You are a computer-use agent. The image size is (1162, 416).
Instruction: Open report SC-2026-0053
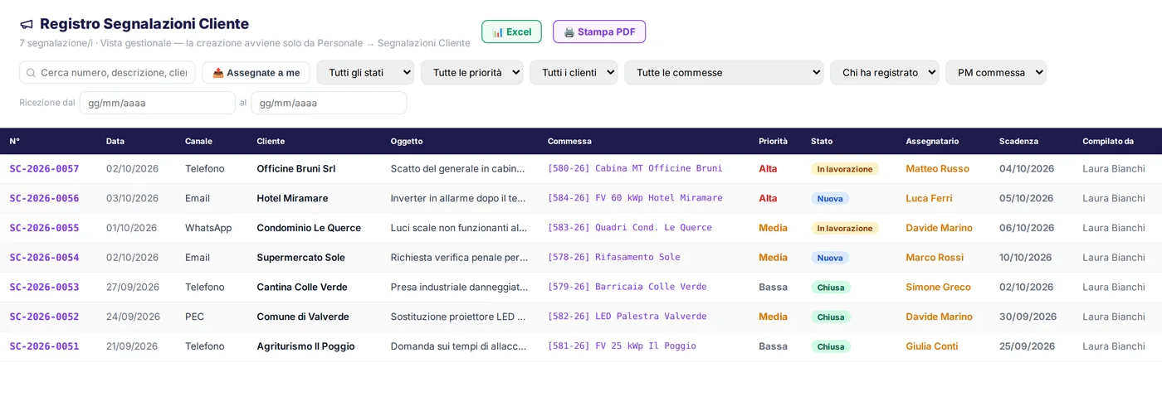point(44,288)
